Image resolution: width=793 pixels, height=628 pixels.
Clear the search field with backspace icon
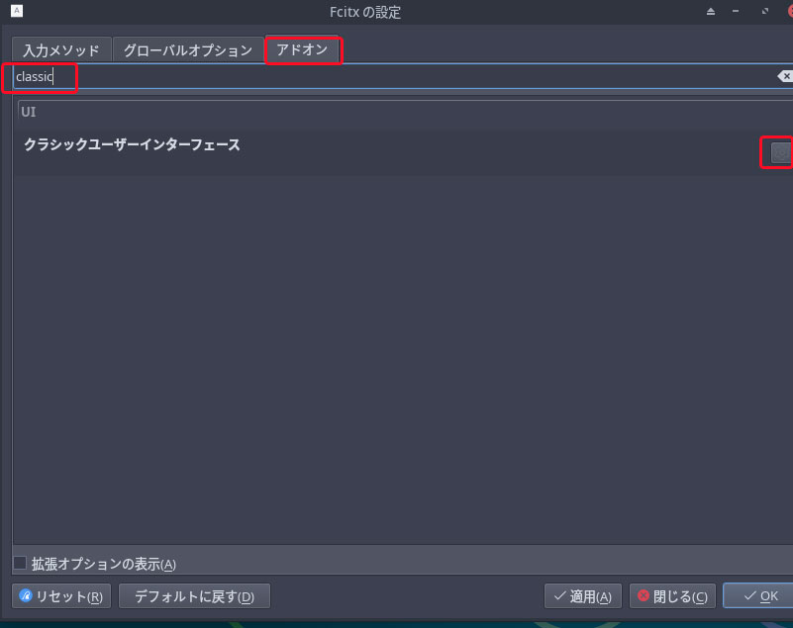pyautogui.click(x=785, y=76)
